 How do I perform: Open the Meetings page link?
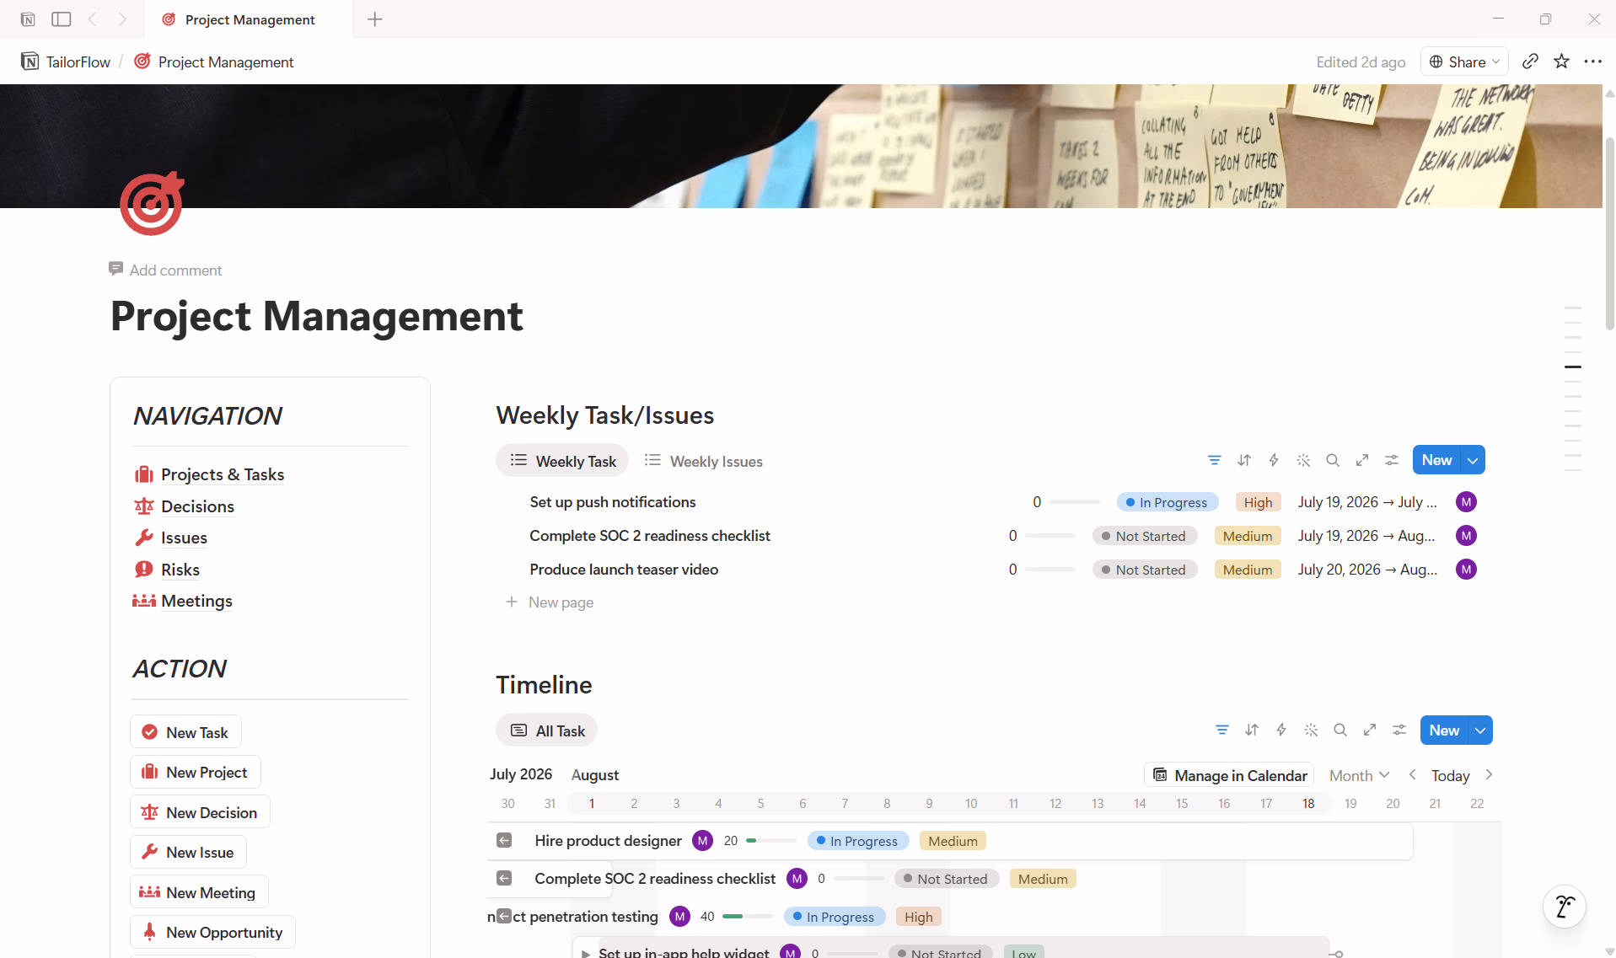tap(196, 601)
